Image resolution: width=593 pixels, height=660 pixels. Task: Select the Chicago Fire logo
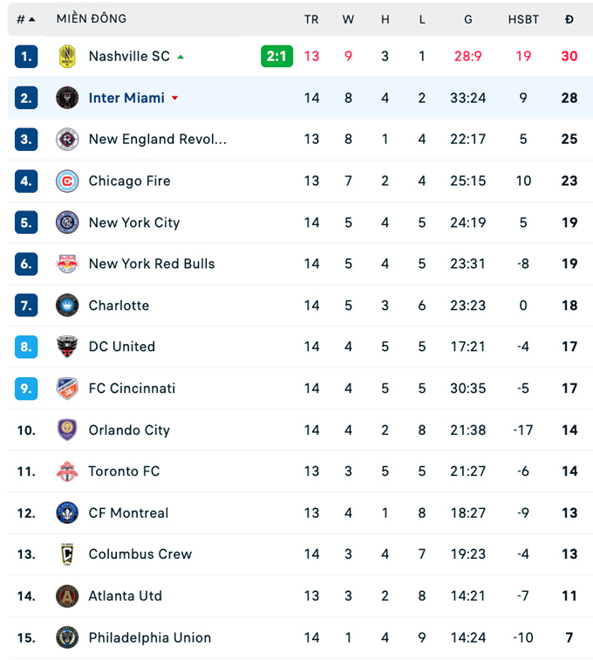coord(67,181)
